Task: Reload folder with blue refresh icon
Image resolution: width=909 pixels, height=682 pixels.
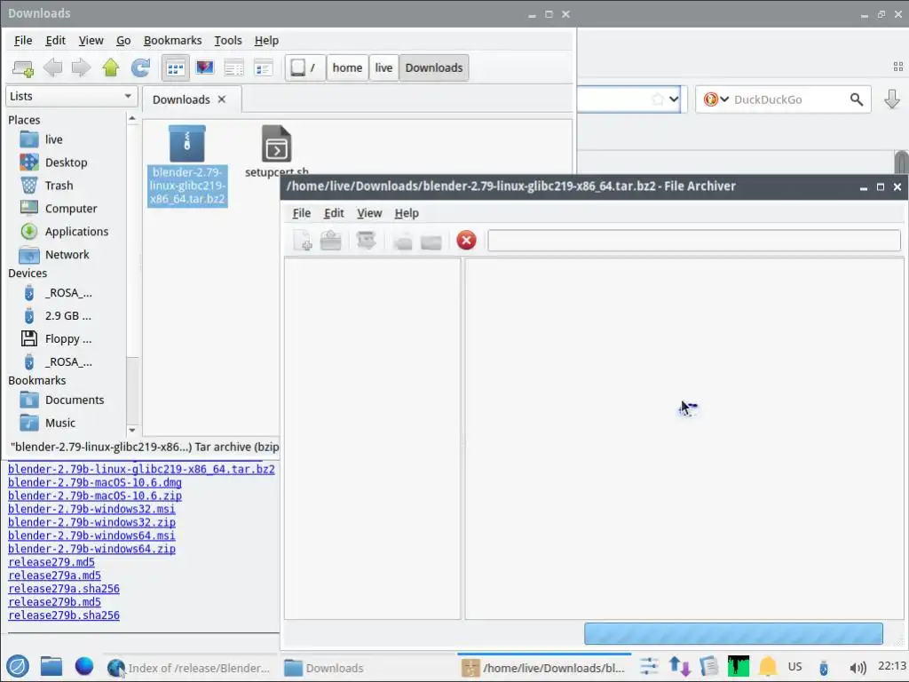Action: pos(140,67)
